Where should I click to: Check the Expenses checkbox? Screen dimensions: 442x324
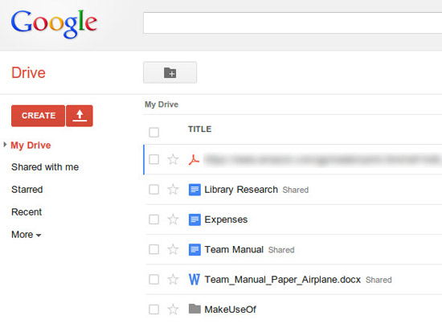tap(154, 219)
